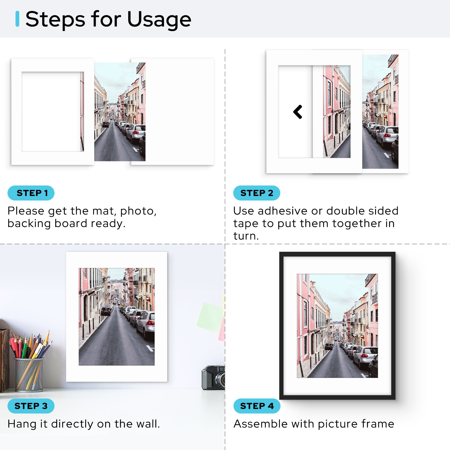450x450 pixels.
Task: Click the street photo between mat and backing
Action: (120, 112)
